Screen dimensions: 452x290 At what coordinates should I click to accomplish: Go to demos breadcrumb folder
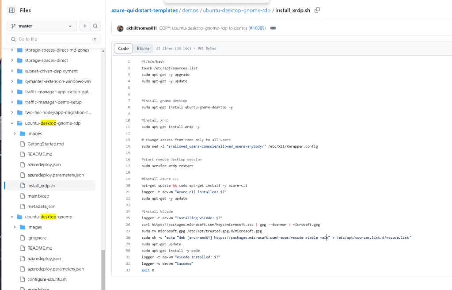point(190,10)
